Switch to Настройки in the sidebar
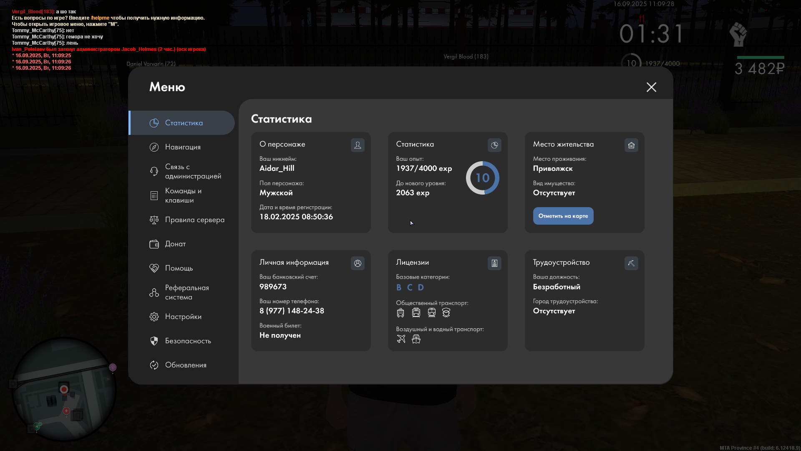Image resolution: width=801 pixels, height=451 pixels. 183,317
